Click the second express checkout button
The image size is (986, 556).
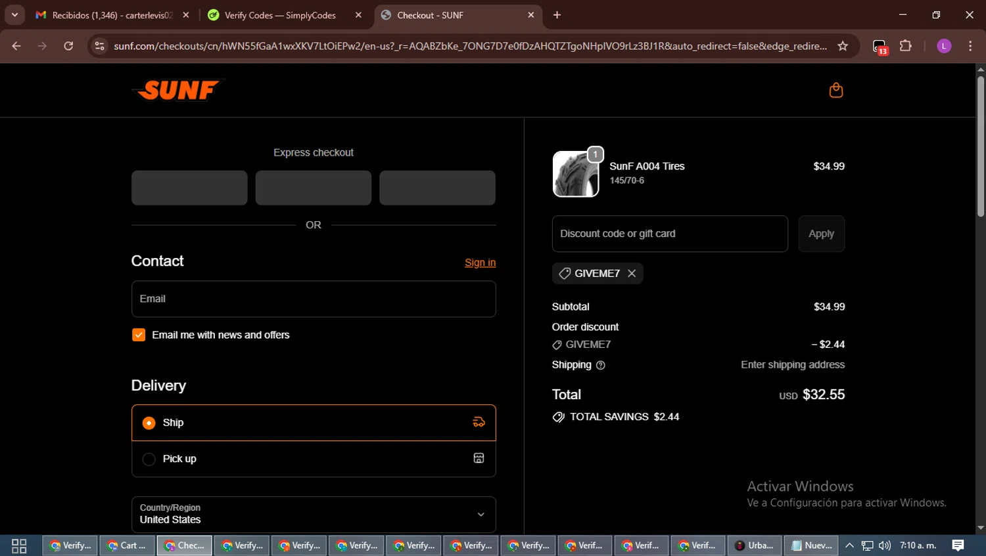[313, 188]
